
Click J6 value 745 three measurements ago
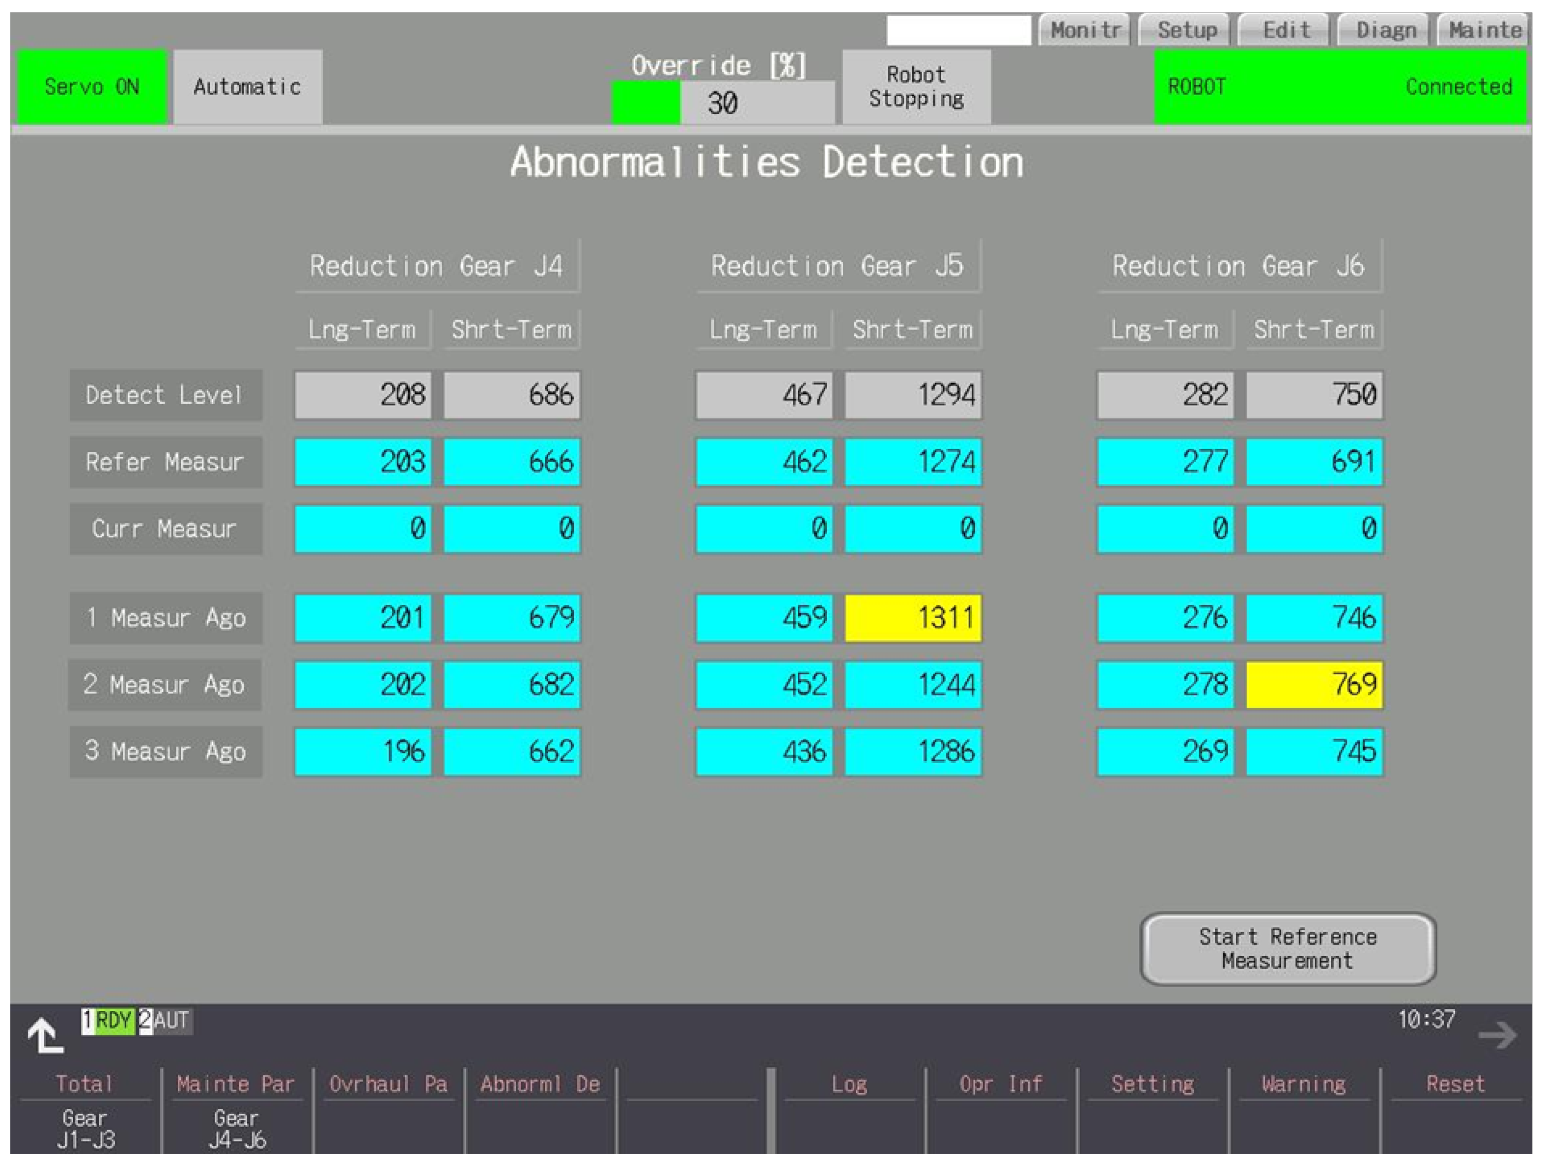(1314, 751)
